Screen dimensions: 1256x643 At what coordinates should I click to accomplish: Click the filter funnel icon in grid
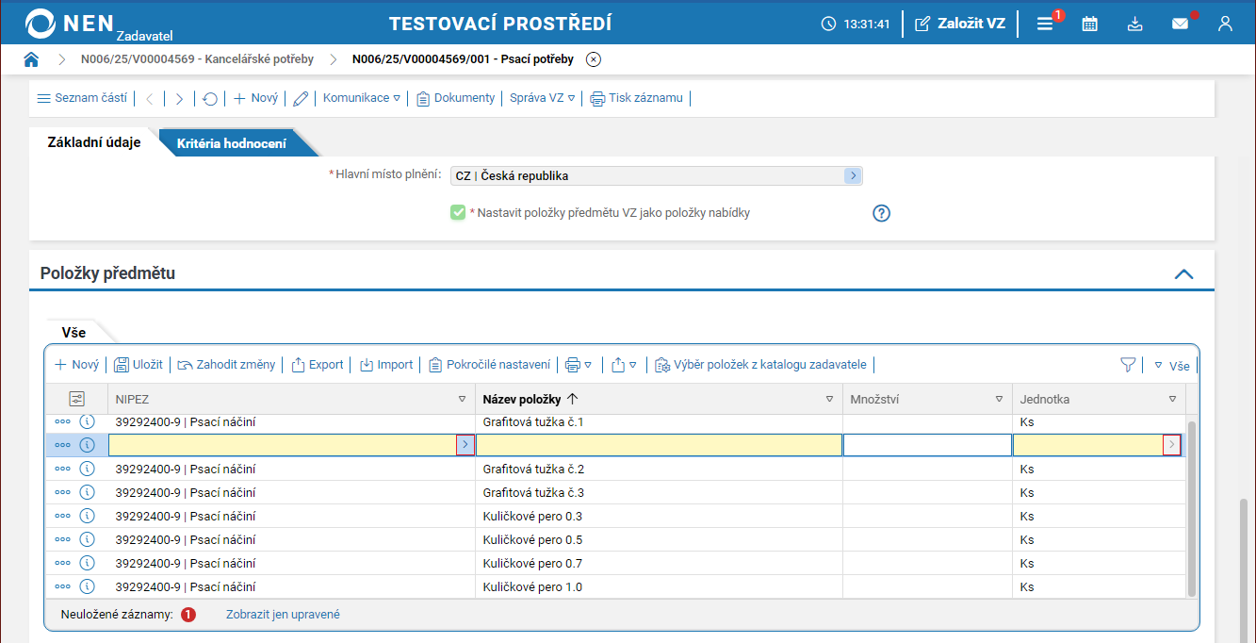[x=1127, y=365]
